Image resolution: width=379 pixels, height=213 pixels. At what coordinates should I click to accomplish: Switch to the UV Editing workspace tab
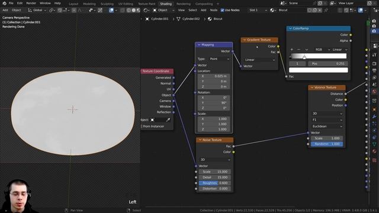126,4
